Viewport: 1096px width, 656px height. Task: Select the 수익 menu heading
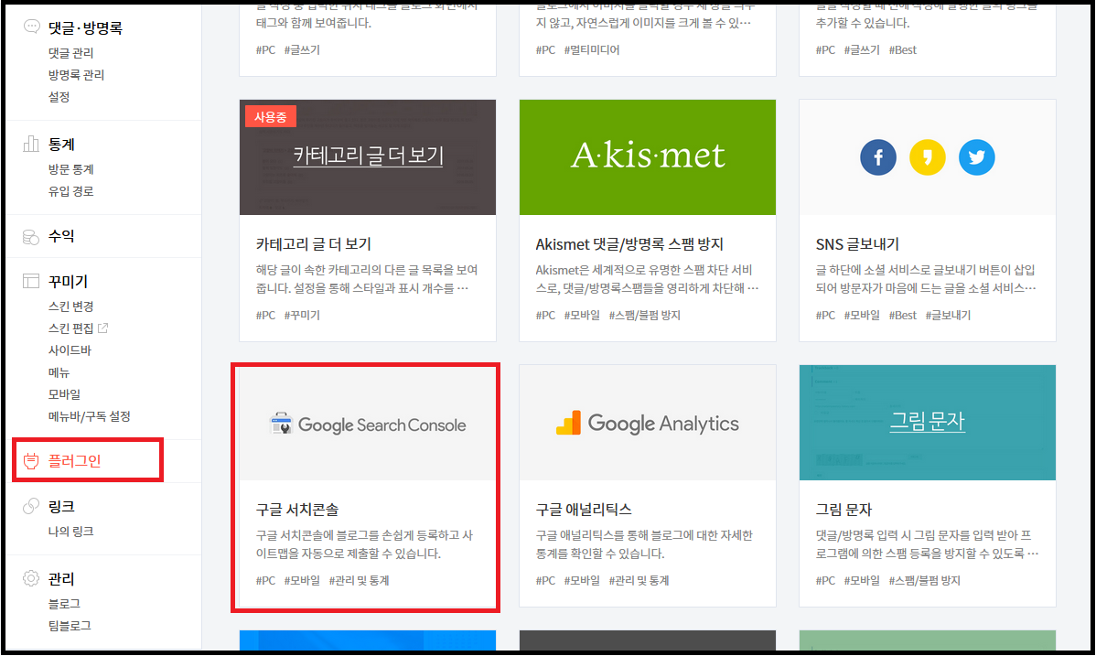coord(61,236)
